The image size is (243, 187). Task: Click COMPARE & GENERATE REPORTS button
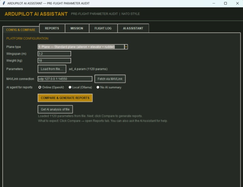65,98
